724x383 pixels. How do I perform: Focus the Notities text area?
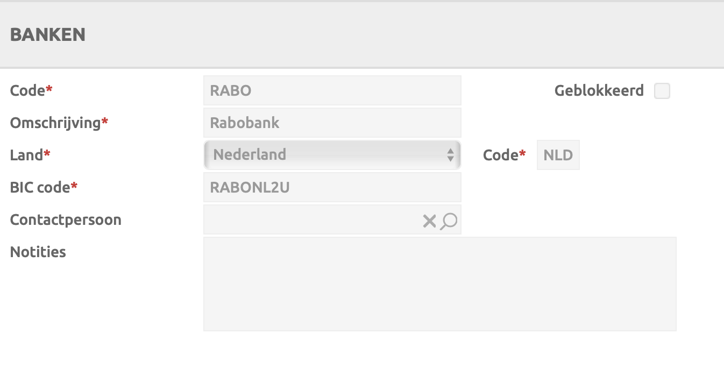point(439,283)
